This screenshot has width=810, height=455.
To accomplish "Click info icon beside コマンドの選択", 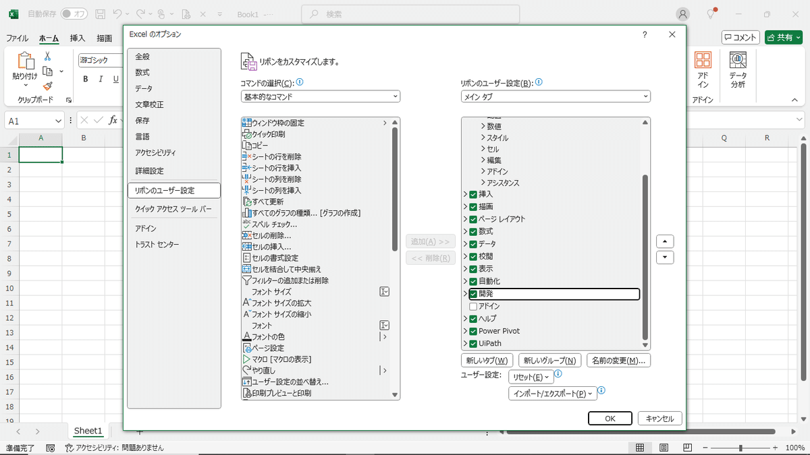I will [300, 82].
